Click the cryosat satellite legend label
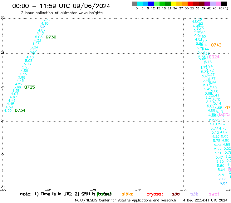The height and width of the screenshot is (203, 231). pyautogui.click(x=155, y=194)
